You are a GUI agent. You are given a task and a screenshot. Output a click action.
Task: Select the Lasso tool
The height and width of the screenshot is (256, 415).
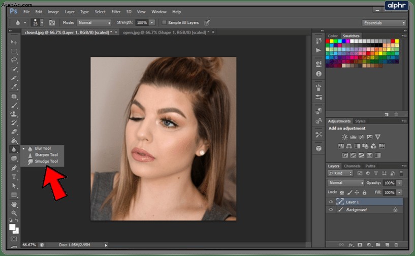point(14,60)
